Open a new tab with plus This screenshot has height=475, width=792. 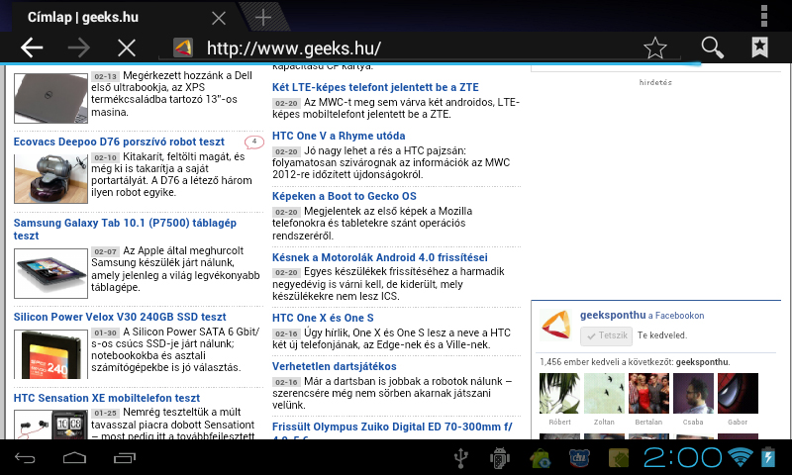tap(263, 18)
